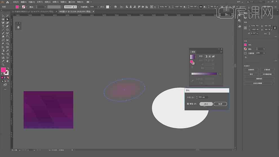Open the 文件(F) menu
Viewport: 279px width, 157px height.
click(16, 2)
